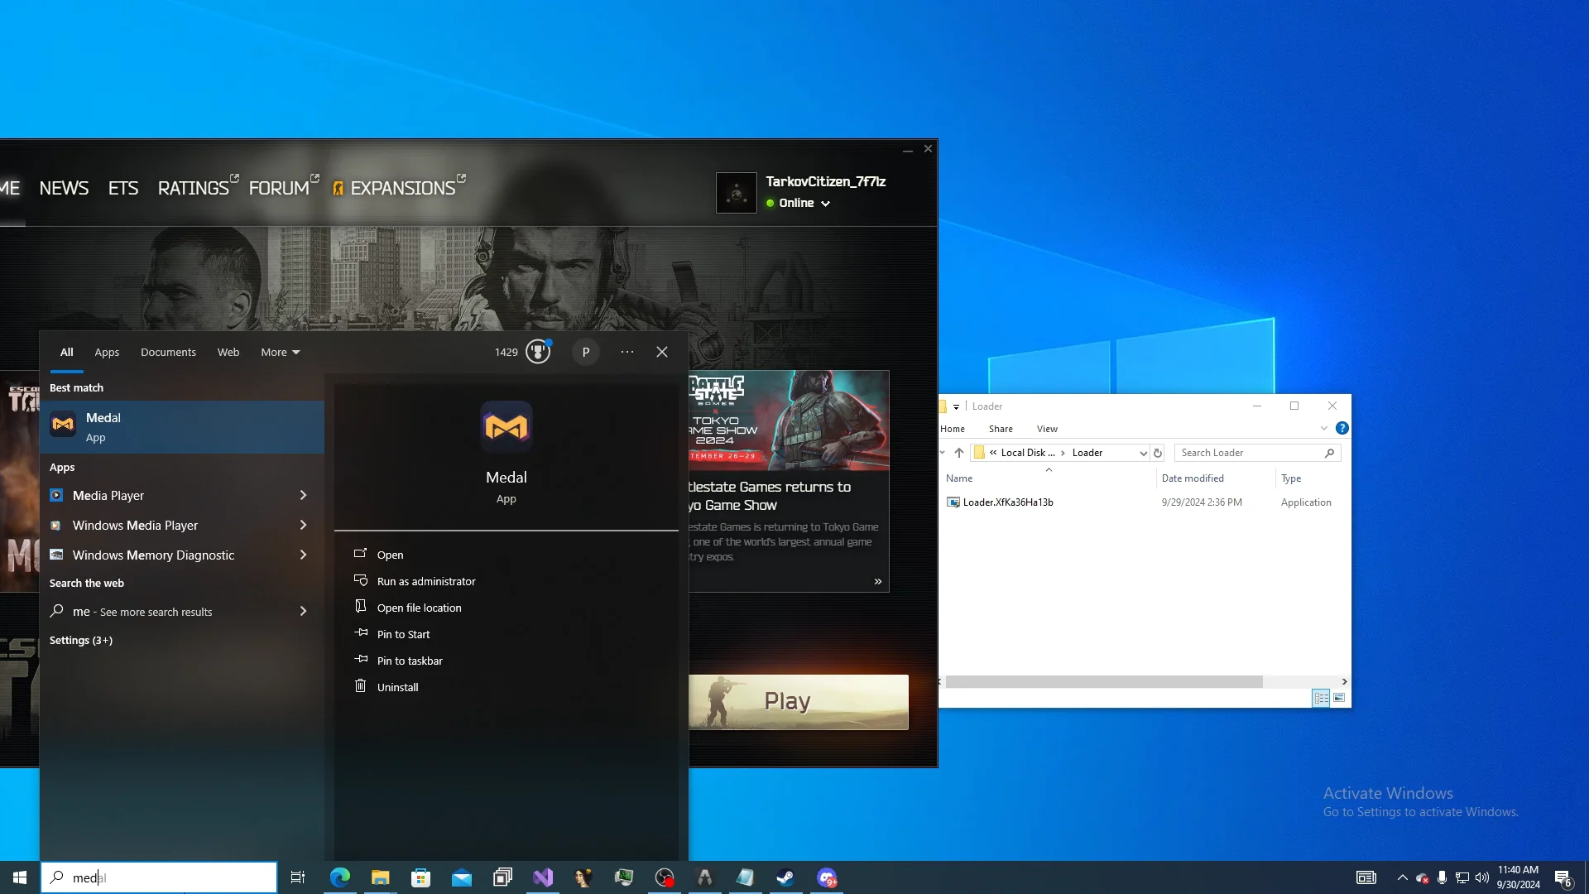Select Details view in Explorer status bar
Image resolution: width=1589 pixels, height=894 pixels.
(x=1320, y=698)
